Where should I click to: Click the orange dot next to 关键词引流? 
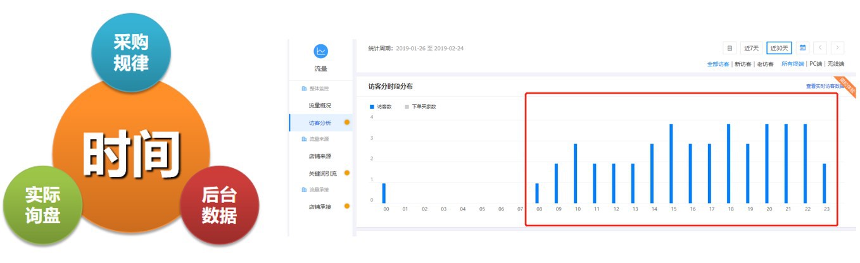point(346,173)
